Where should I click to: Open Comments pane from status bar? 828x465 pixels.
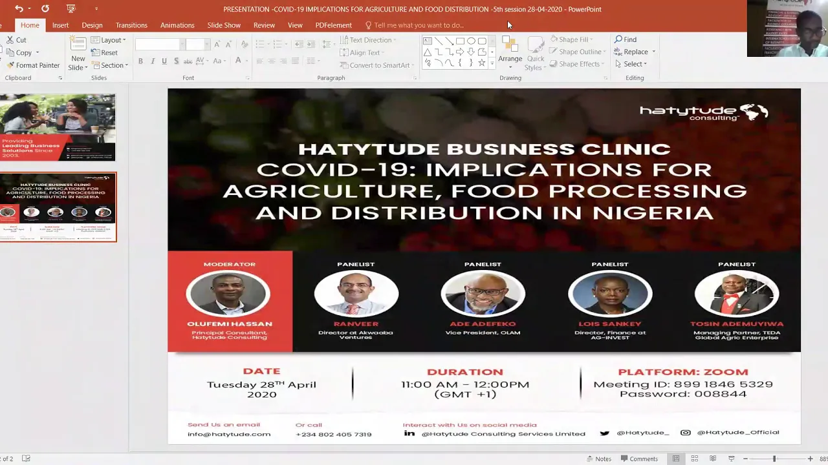pyautogui.click(x=639, y=459)
